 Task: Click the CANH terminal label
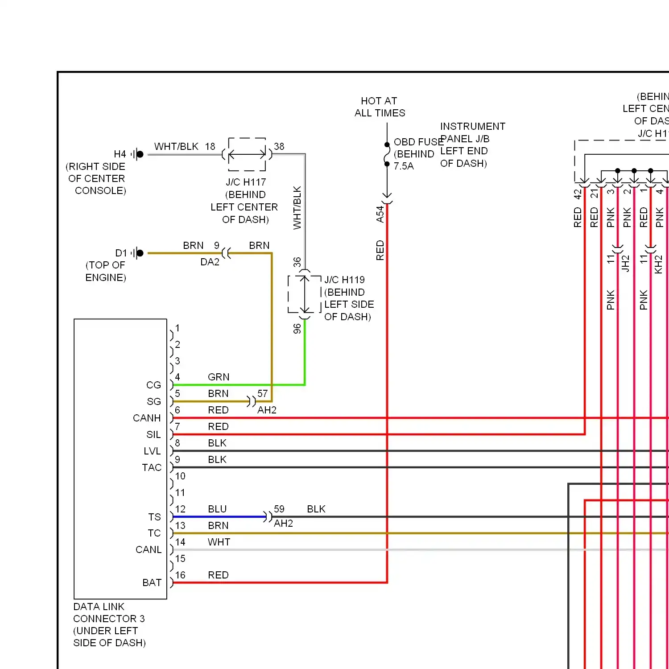pyautogui.click(x=147, y=418)
